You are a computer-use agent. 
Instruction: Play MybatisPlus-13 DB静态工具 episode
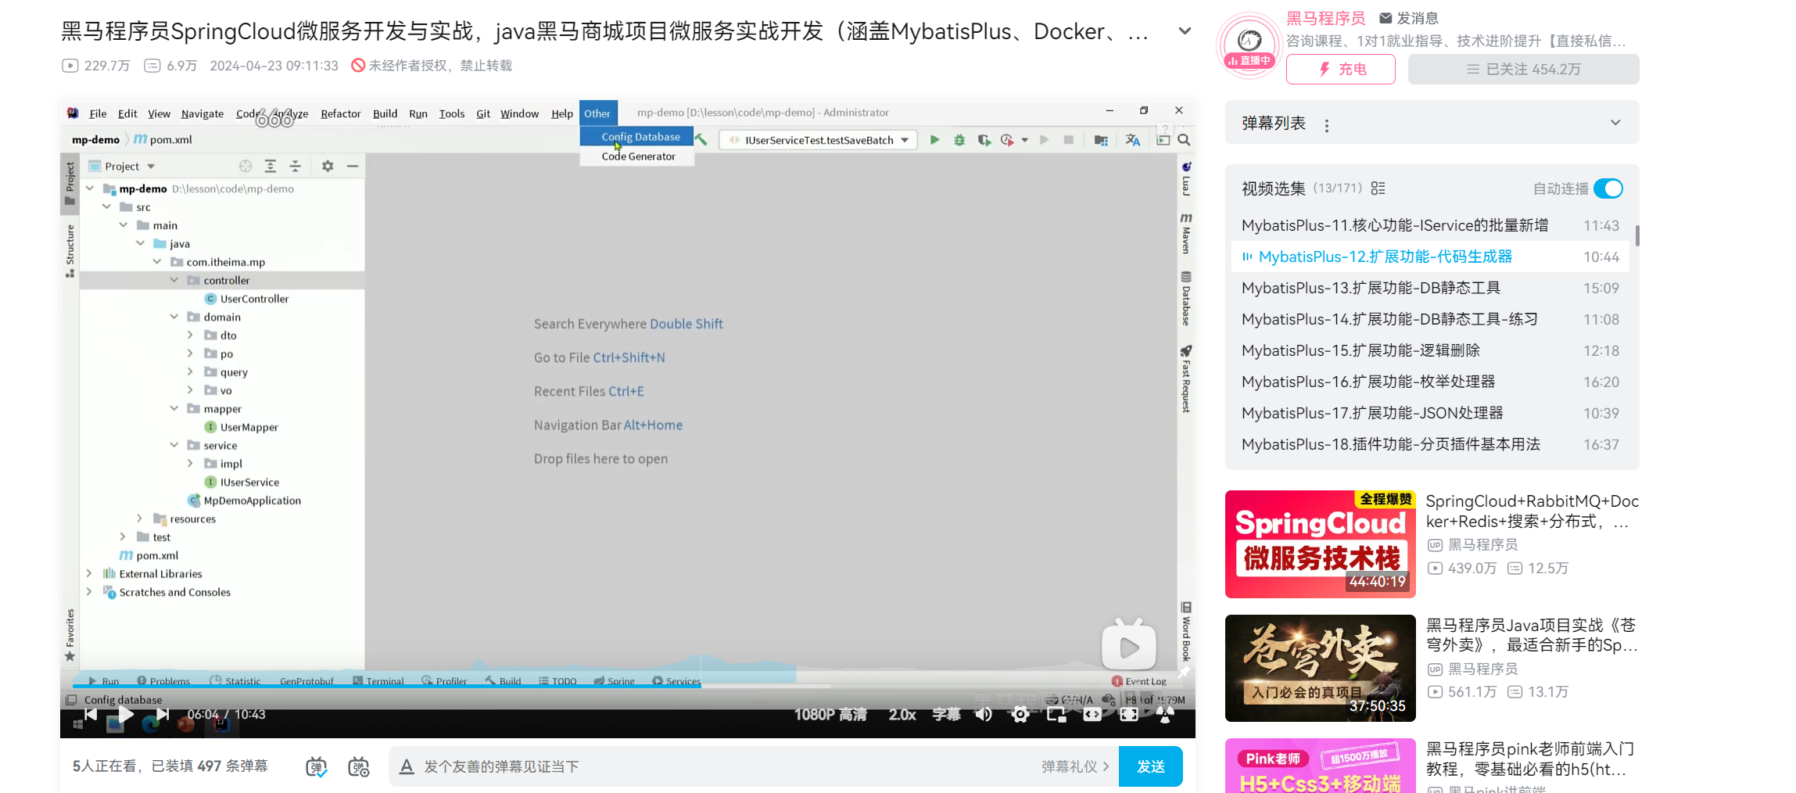(1430, 288)
